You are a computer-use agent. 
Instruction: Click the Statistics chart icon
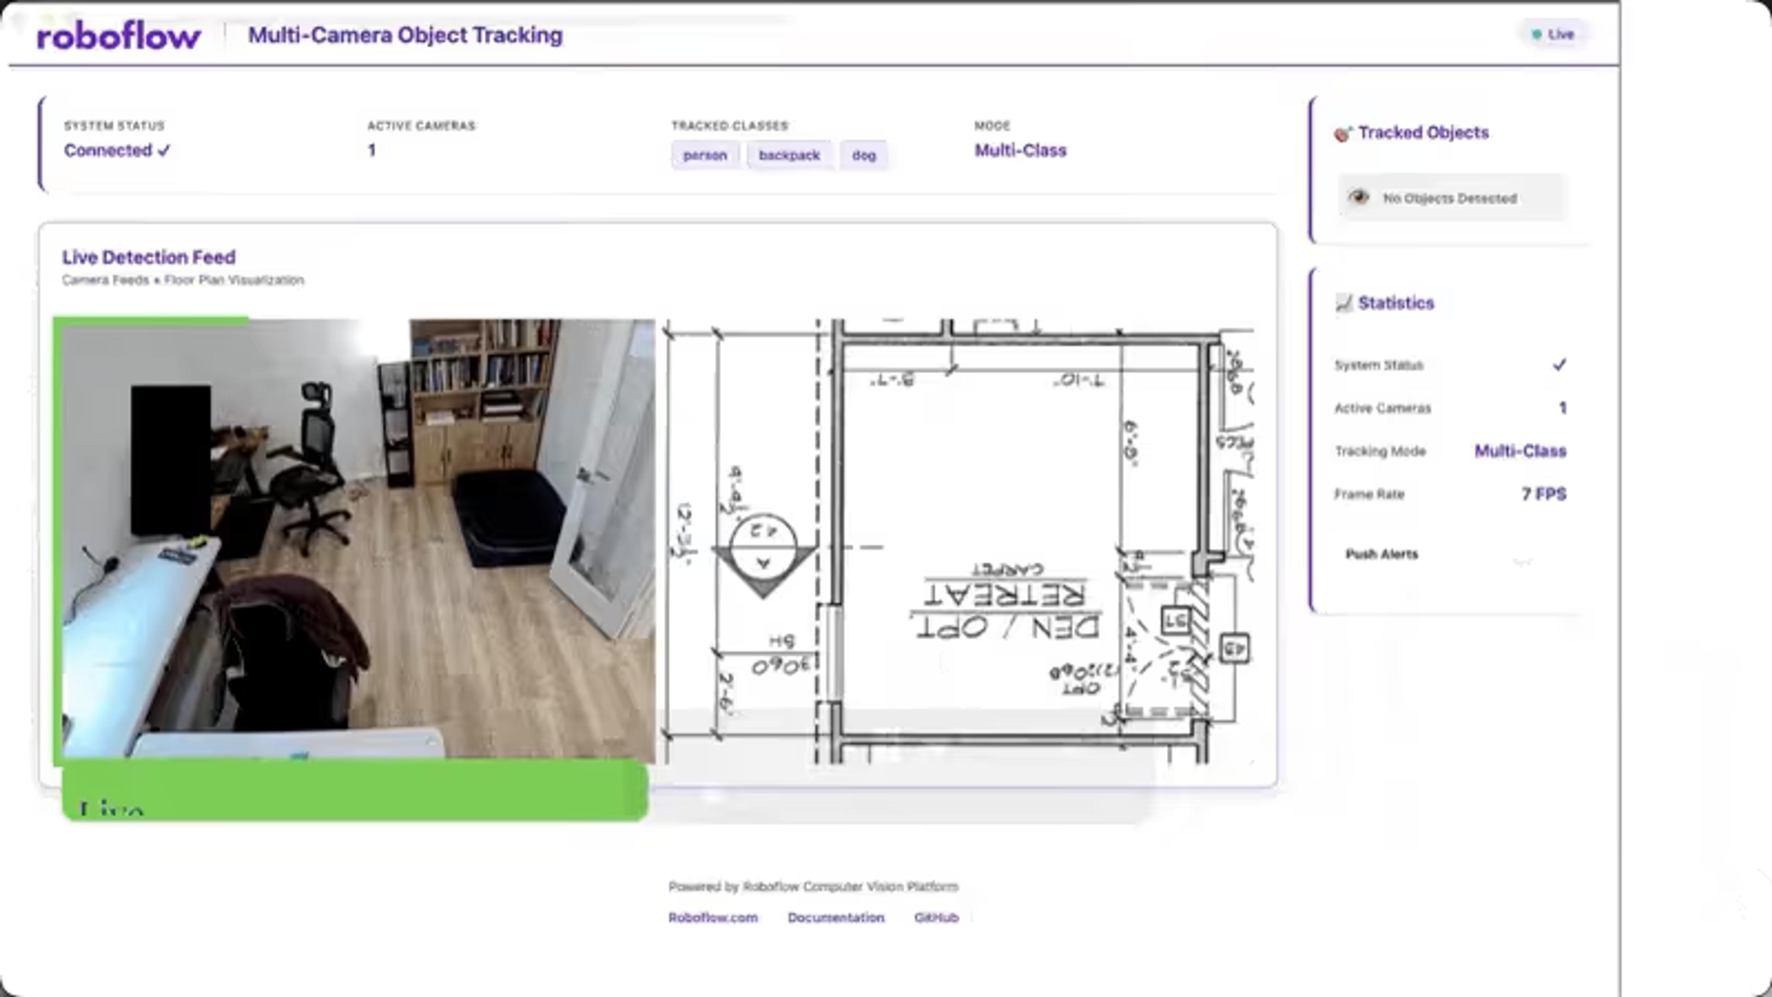tap(1343, 303)
